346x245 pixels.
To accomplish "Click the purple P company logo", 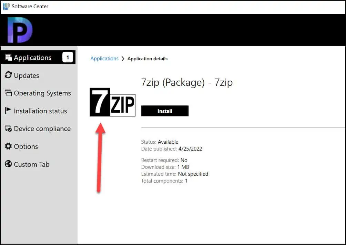I will click(20, 30).
